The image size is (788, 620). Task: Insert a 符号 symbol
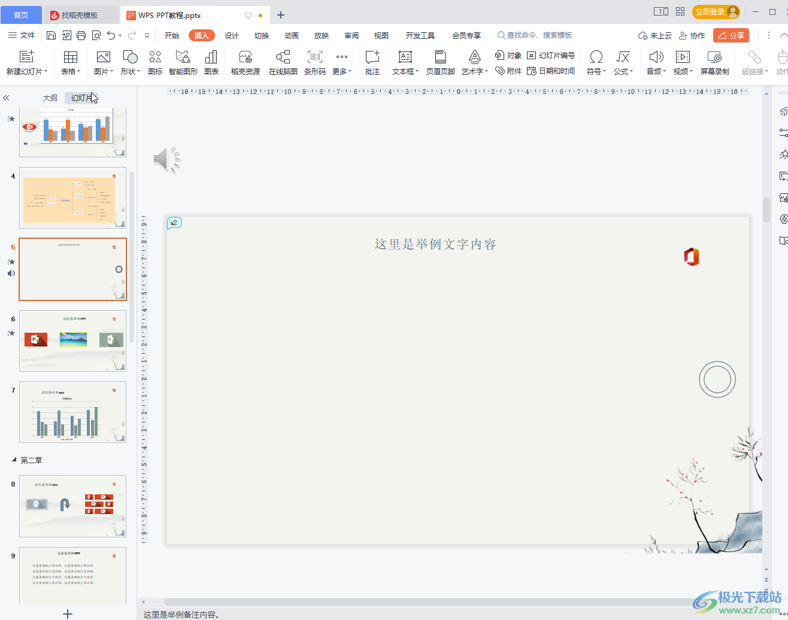[596, 63]
